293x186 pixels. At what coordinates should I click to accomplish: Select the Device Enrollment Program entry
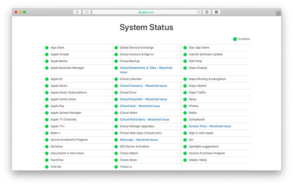tap(69, 140)
